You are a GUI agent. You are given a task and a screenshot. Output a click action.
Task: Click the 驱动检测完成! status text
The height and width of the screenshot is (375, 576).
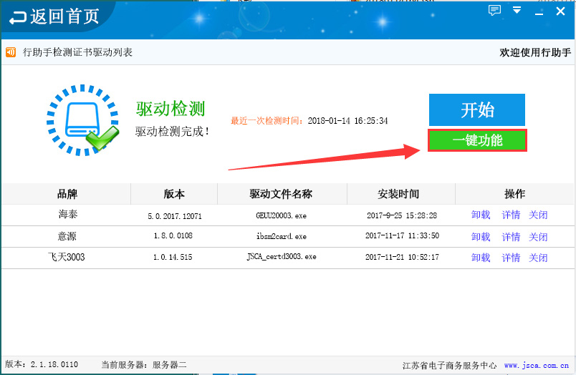(x=172, y=132)
